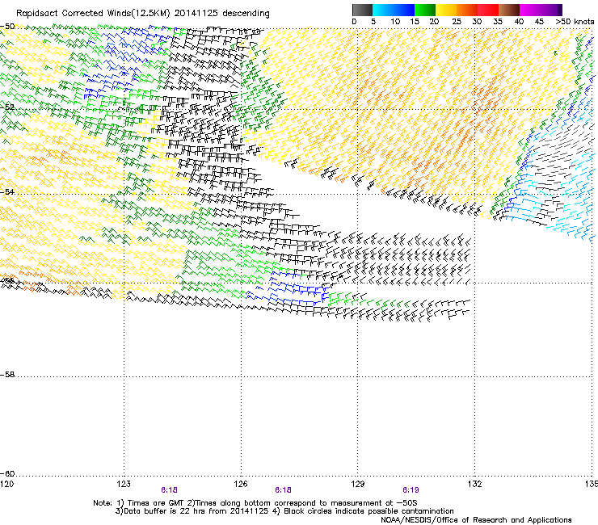Image resolution: width=598 pixels, height=525 pixels.
Task: Click the chart title 'Rapidsact Corrected Winds(12.5KM)'
Action: pos(93,14)
